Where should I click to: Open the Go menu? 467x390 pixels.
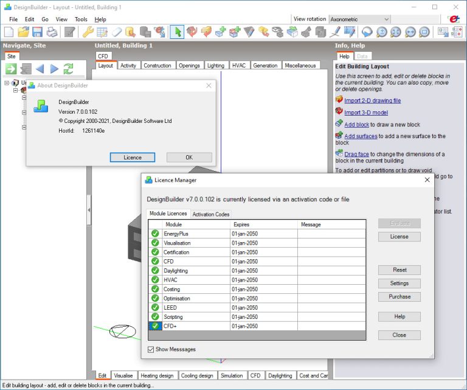click(x=45, y=19)
